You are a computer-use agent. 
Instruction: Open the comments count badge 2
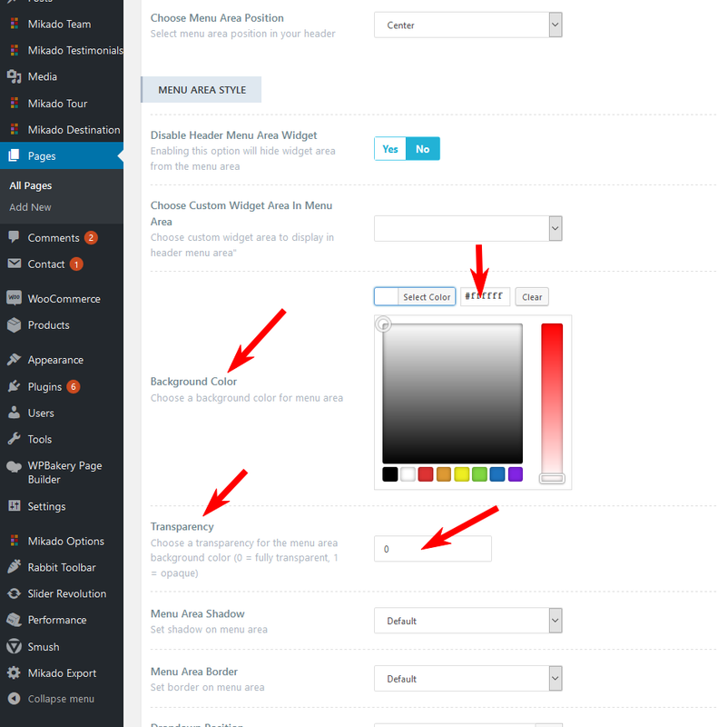pyautogui.click(x=91, y=238)
